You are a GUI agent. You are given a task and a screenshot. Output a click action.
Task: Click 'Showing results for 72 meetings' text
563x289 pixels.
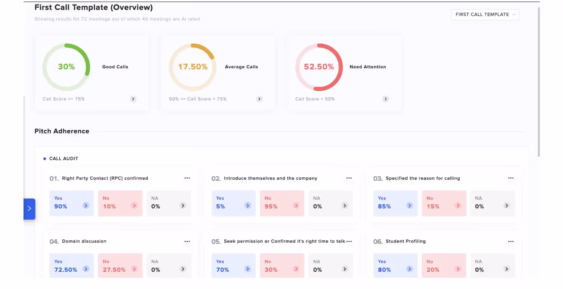click(x=117, y=19)
